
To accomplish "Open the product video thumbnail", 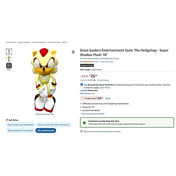I will pos(9,66).
